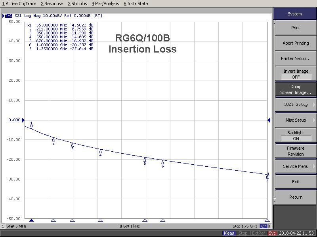This screenshot has height=237, width=317.
Task: Select trace marker 1 on the curve
Action: click(x=31, y=125)
